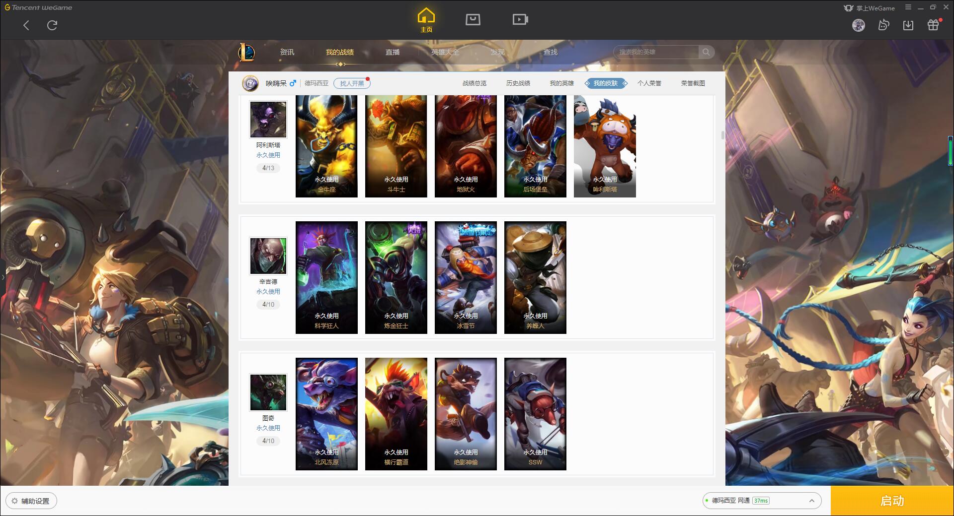Open the 横行霸道 skin card
The height and width of the screenshot is (516, 954).
click(396, 414)
